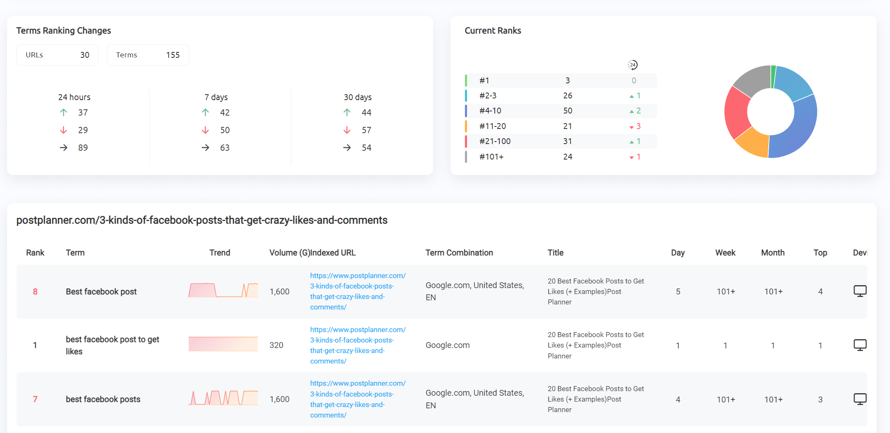Click the unchanged right arrow under 30 days
This screenshot has height=433, width=890.
tap(347, 148)
